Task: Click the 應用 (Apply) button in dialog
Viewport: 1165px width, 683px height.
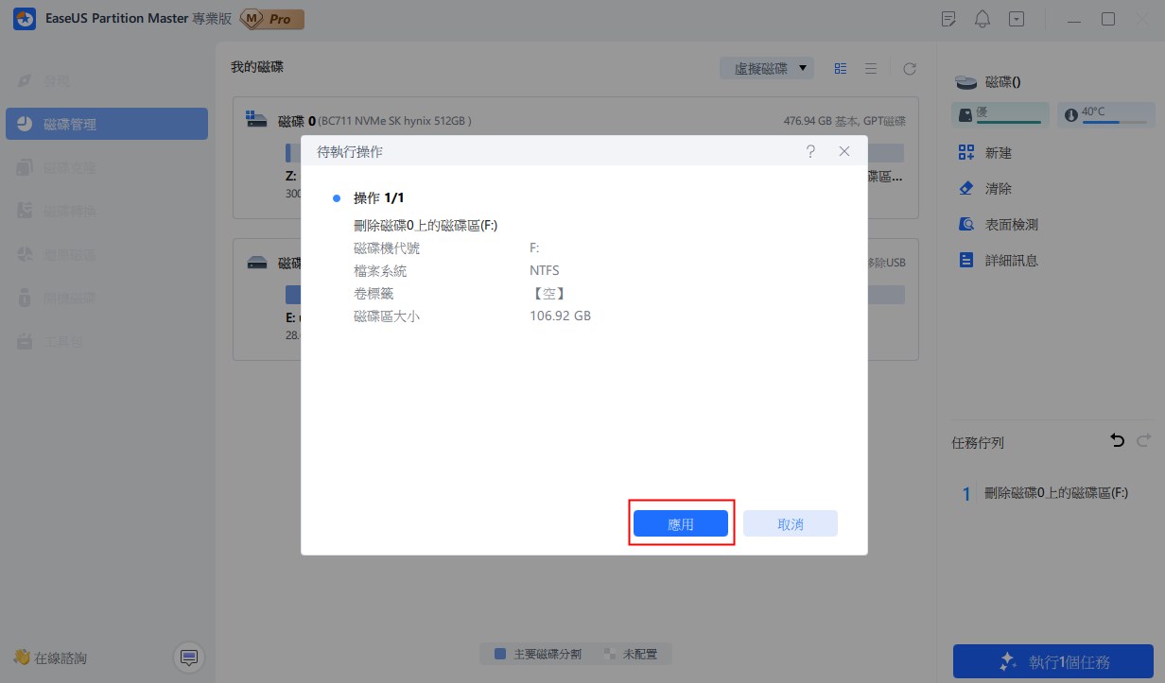Action: click(680, 524)
